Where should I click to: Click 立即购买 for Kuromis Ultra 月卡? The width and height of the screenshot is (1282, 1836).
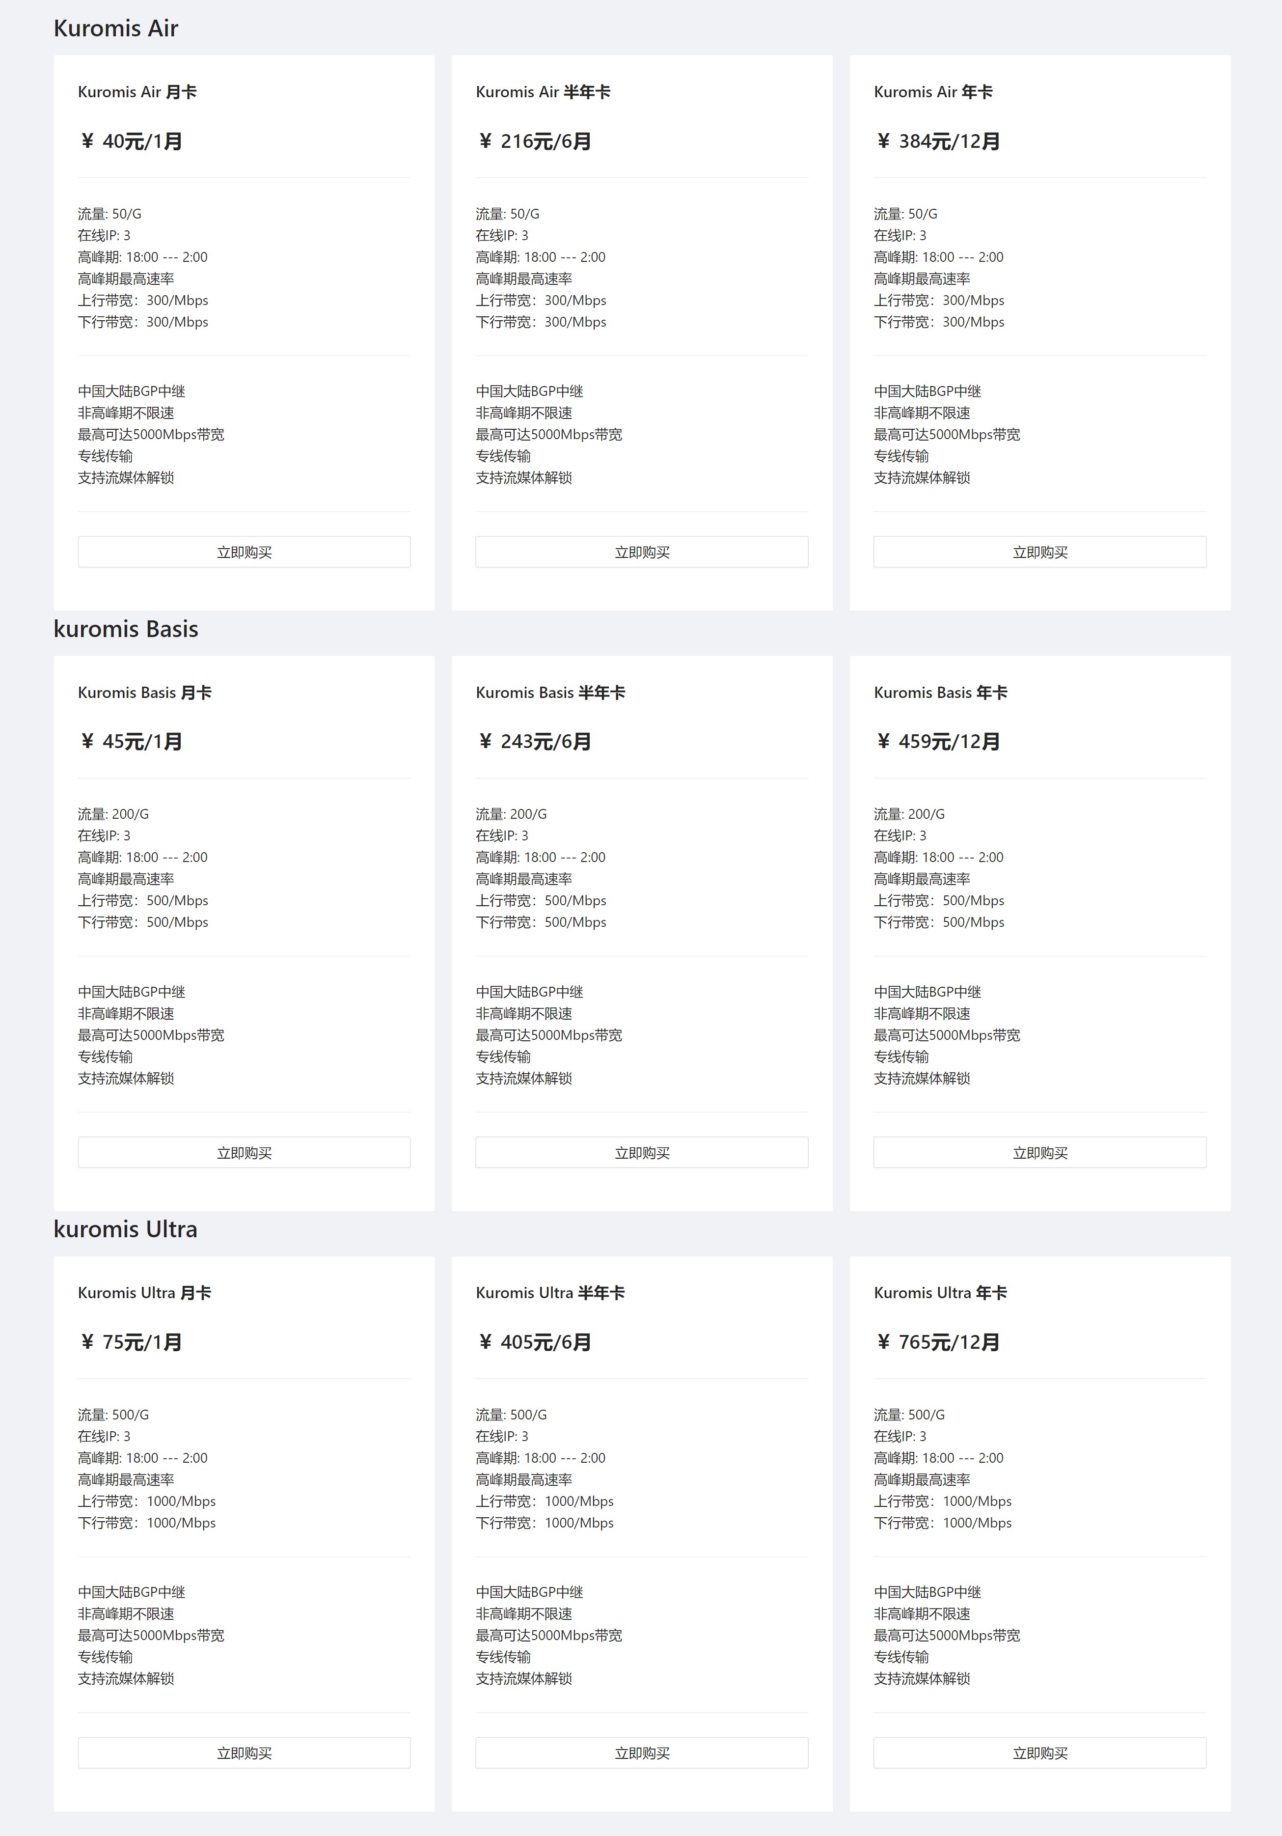(x=244, y=1753)
